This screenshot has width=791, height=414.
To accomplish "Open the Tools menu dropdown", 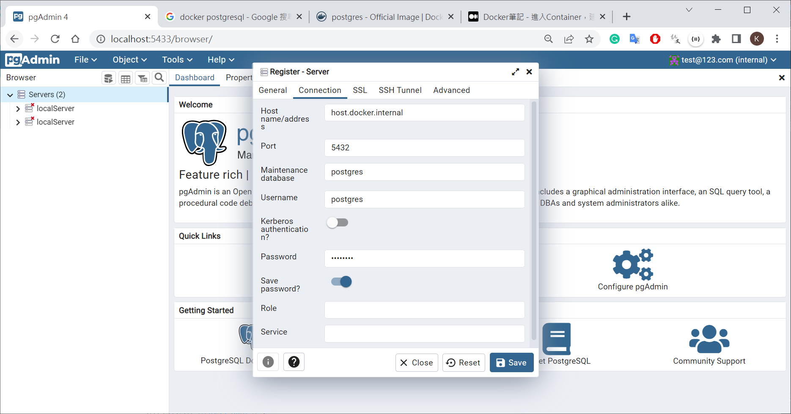I will click(177, 60).
